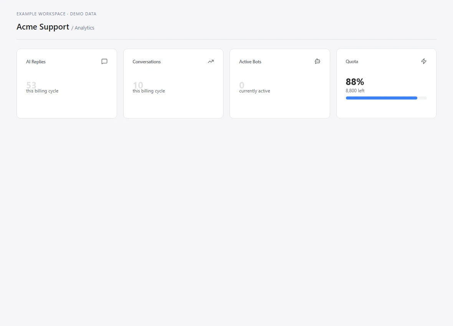The height and width of the screenshot is (326, 453).
Task: Click the EXAMPLE WORKSPACE · DEMO DATA label
Action: pyautogui.click(x=56, y=14)
